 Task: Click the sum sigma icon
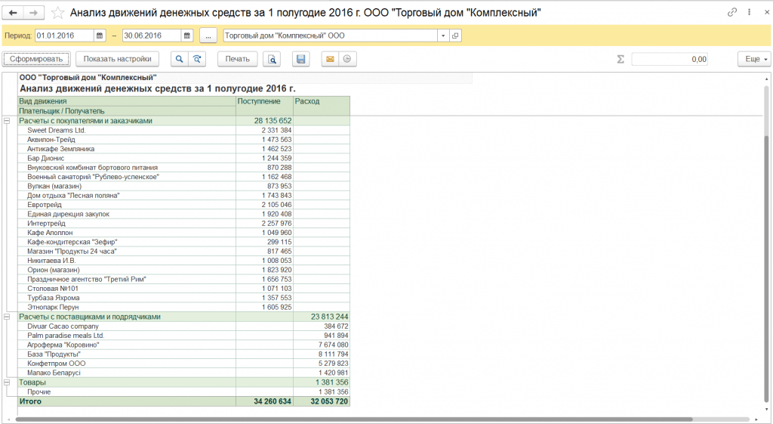click(621, 59)
